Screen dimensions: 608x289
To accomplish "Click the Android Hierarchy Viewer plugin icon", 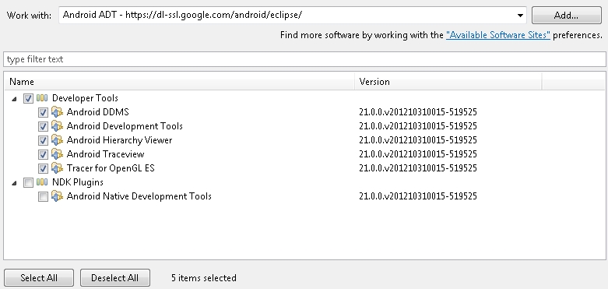I will pyautogui.click(x=57, y=140).
